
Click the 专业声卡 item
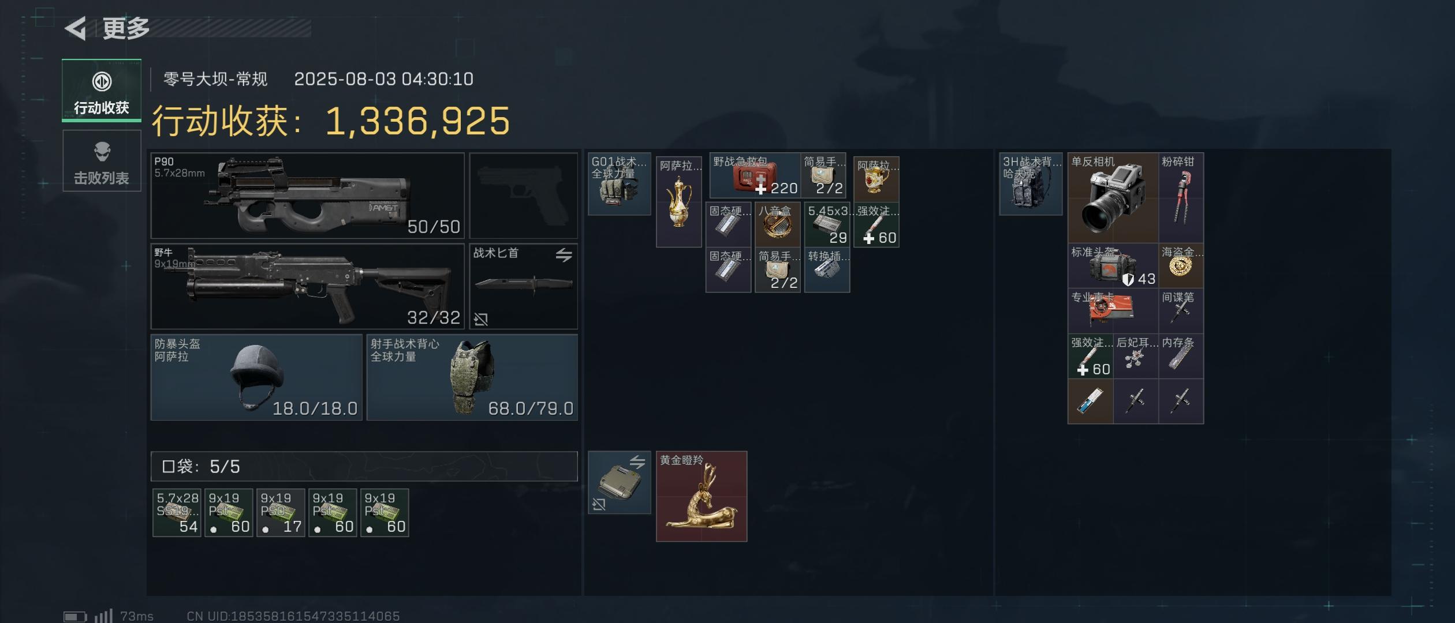point(1113,311)
